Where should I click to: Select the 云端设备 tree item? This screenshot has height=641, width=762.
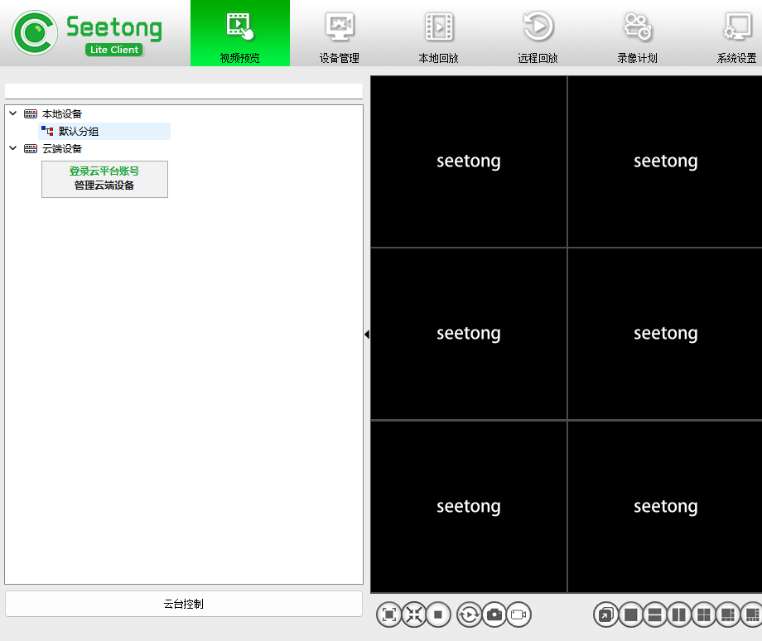click(x=62, y=149)
